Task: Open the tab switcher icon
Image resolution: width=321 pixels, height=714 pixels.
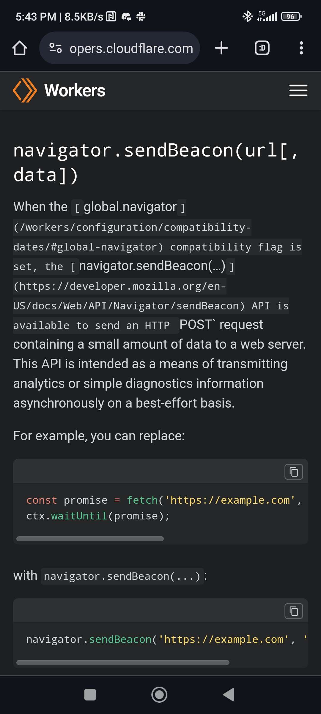Action: pos(262,48)
